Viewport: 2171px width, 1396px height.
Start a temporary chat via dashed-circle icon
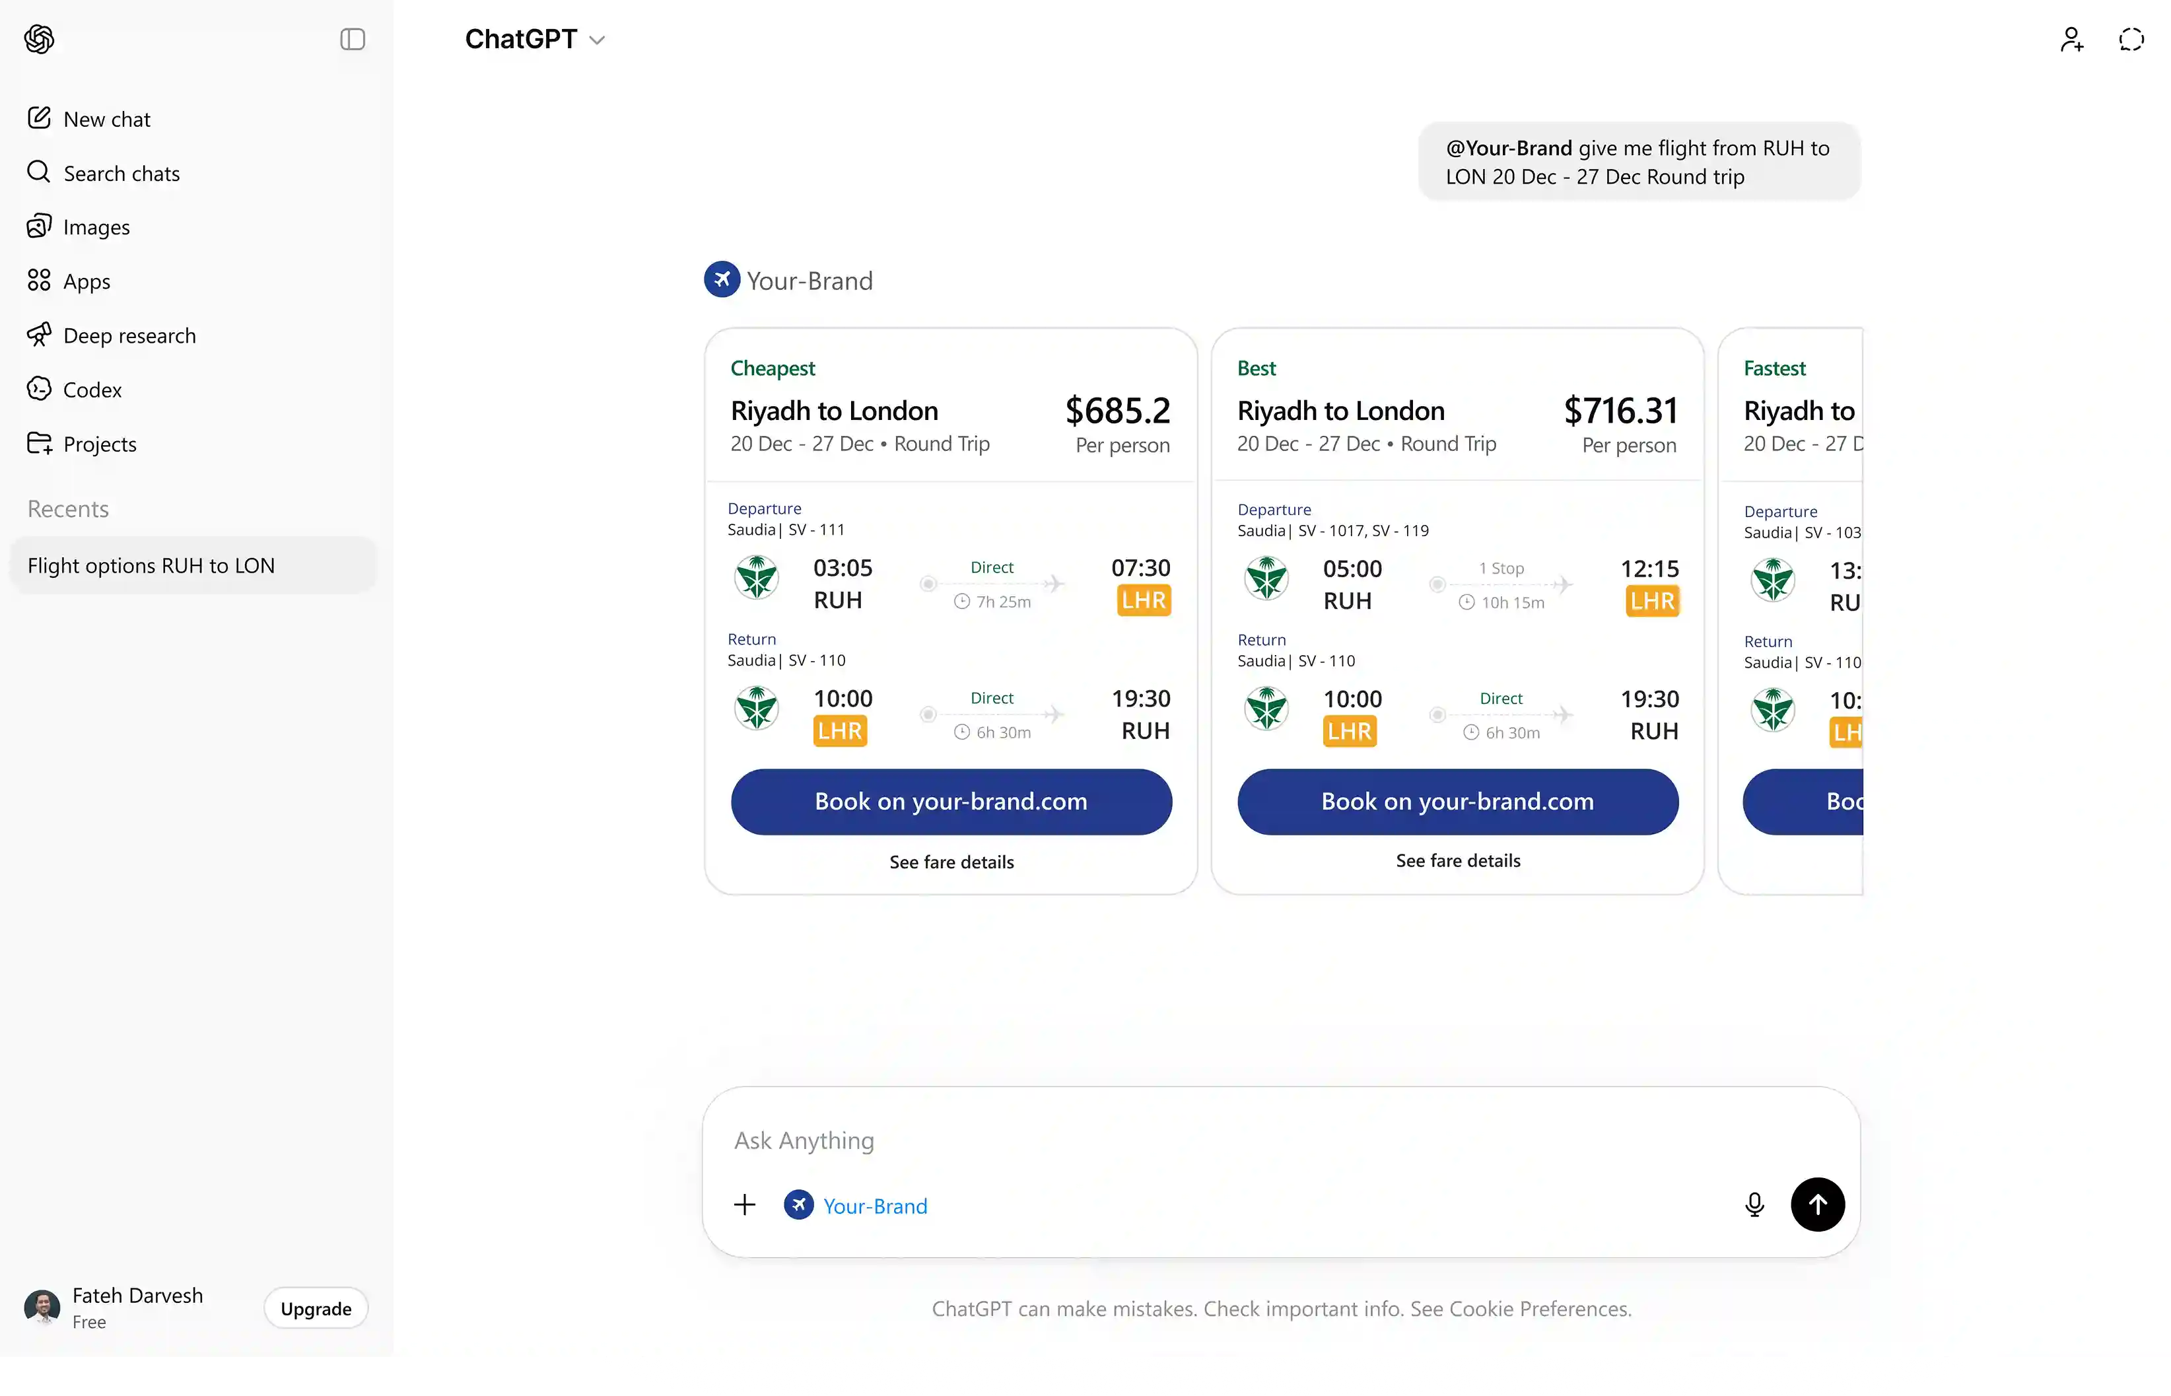2131,39
